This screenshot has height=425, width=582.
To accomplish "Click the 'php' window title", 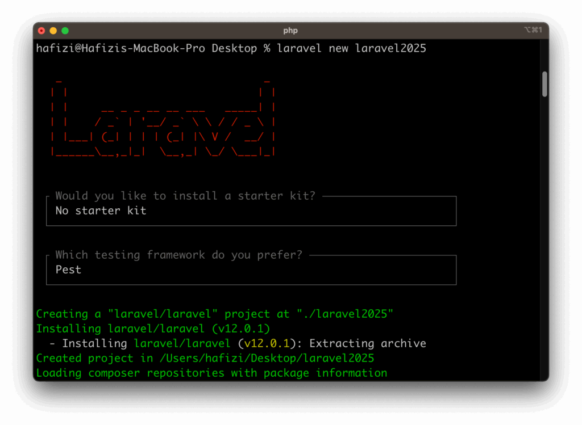I will click(290, 31).
